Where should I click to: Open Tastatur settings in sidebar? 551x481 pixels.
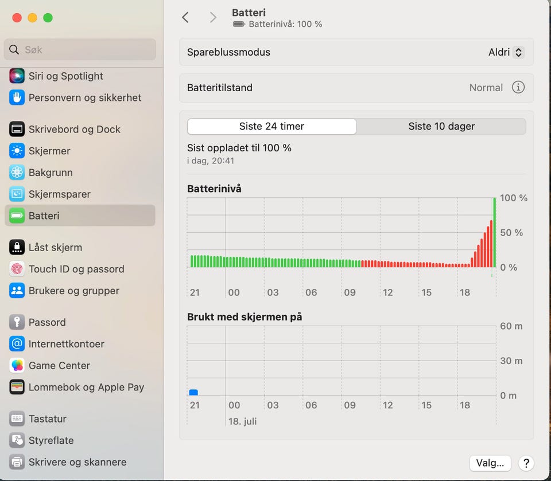click(47, 419)
